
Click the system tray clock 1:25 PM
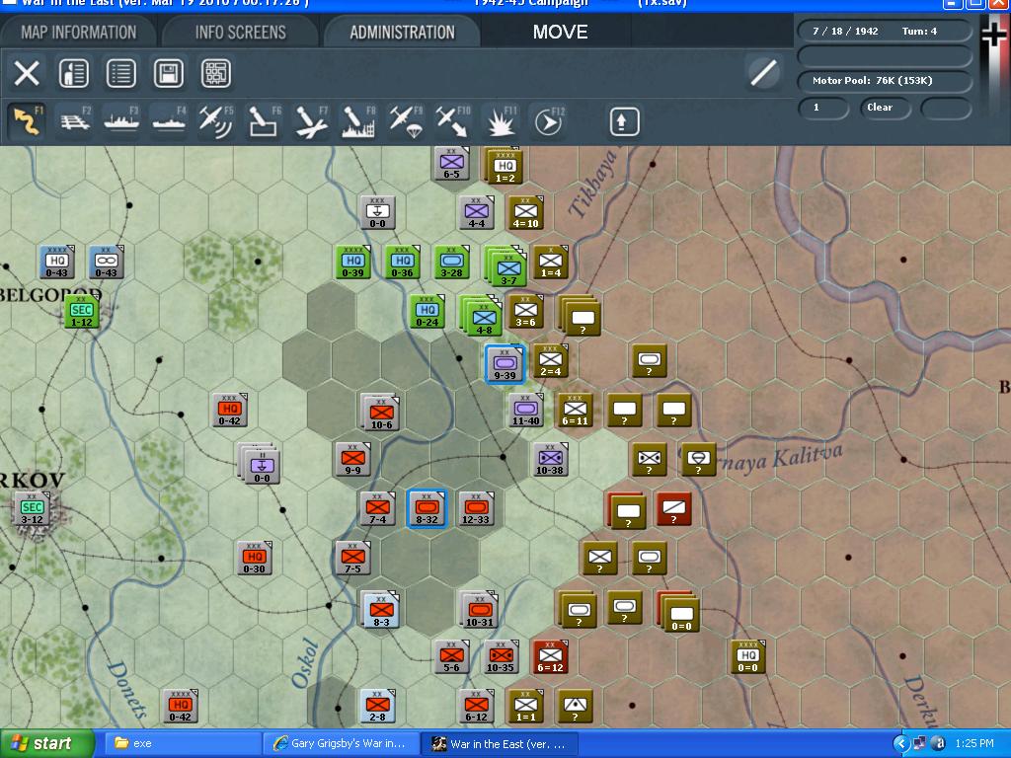(974, 744)
